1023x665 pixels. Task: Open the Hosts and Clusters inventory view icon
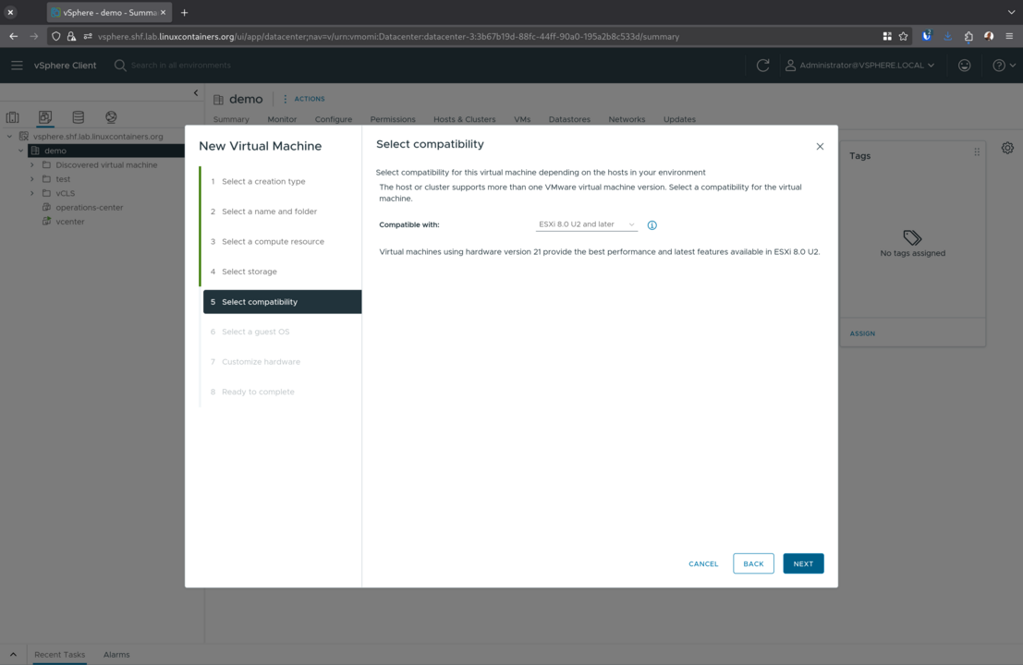pos(13,118)
